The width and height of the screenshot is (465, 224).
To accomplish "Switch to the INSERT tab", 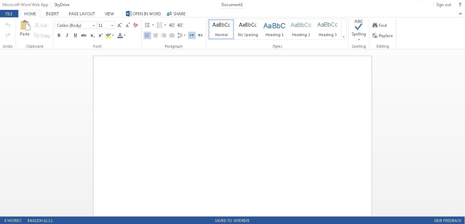I will 52,14.
